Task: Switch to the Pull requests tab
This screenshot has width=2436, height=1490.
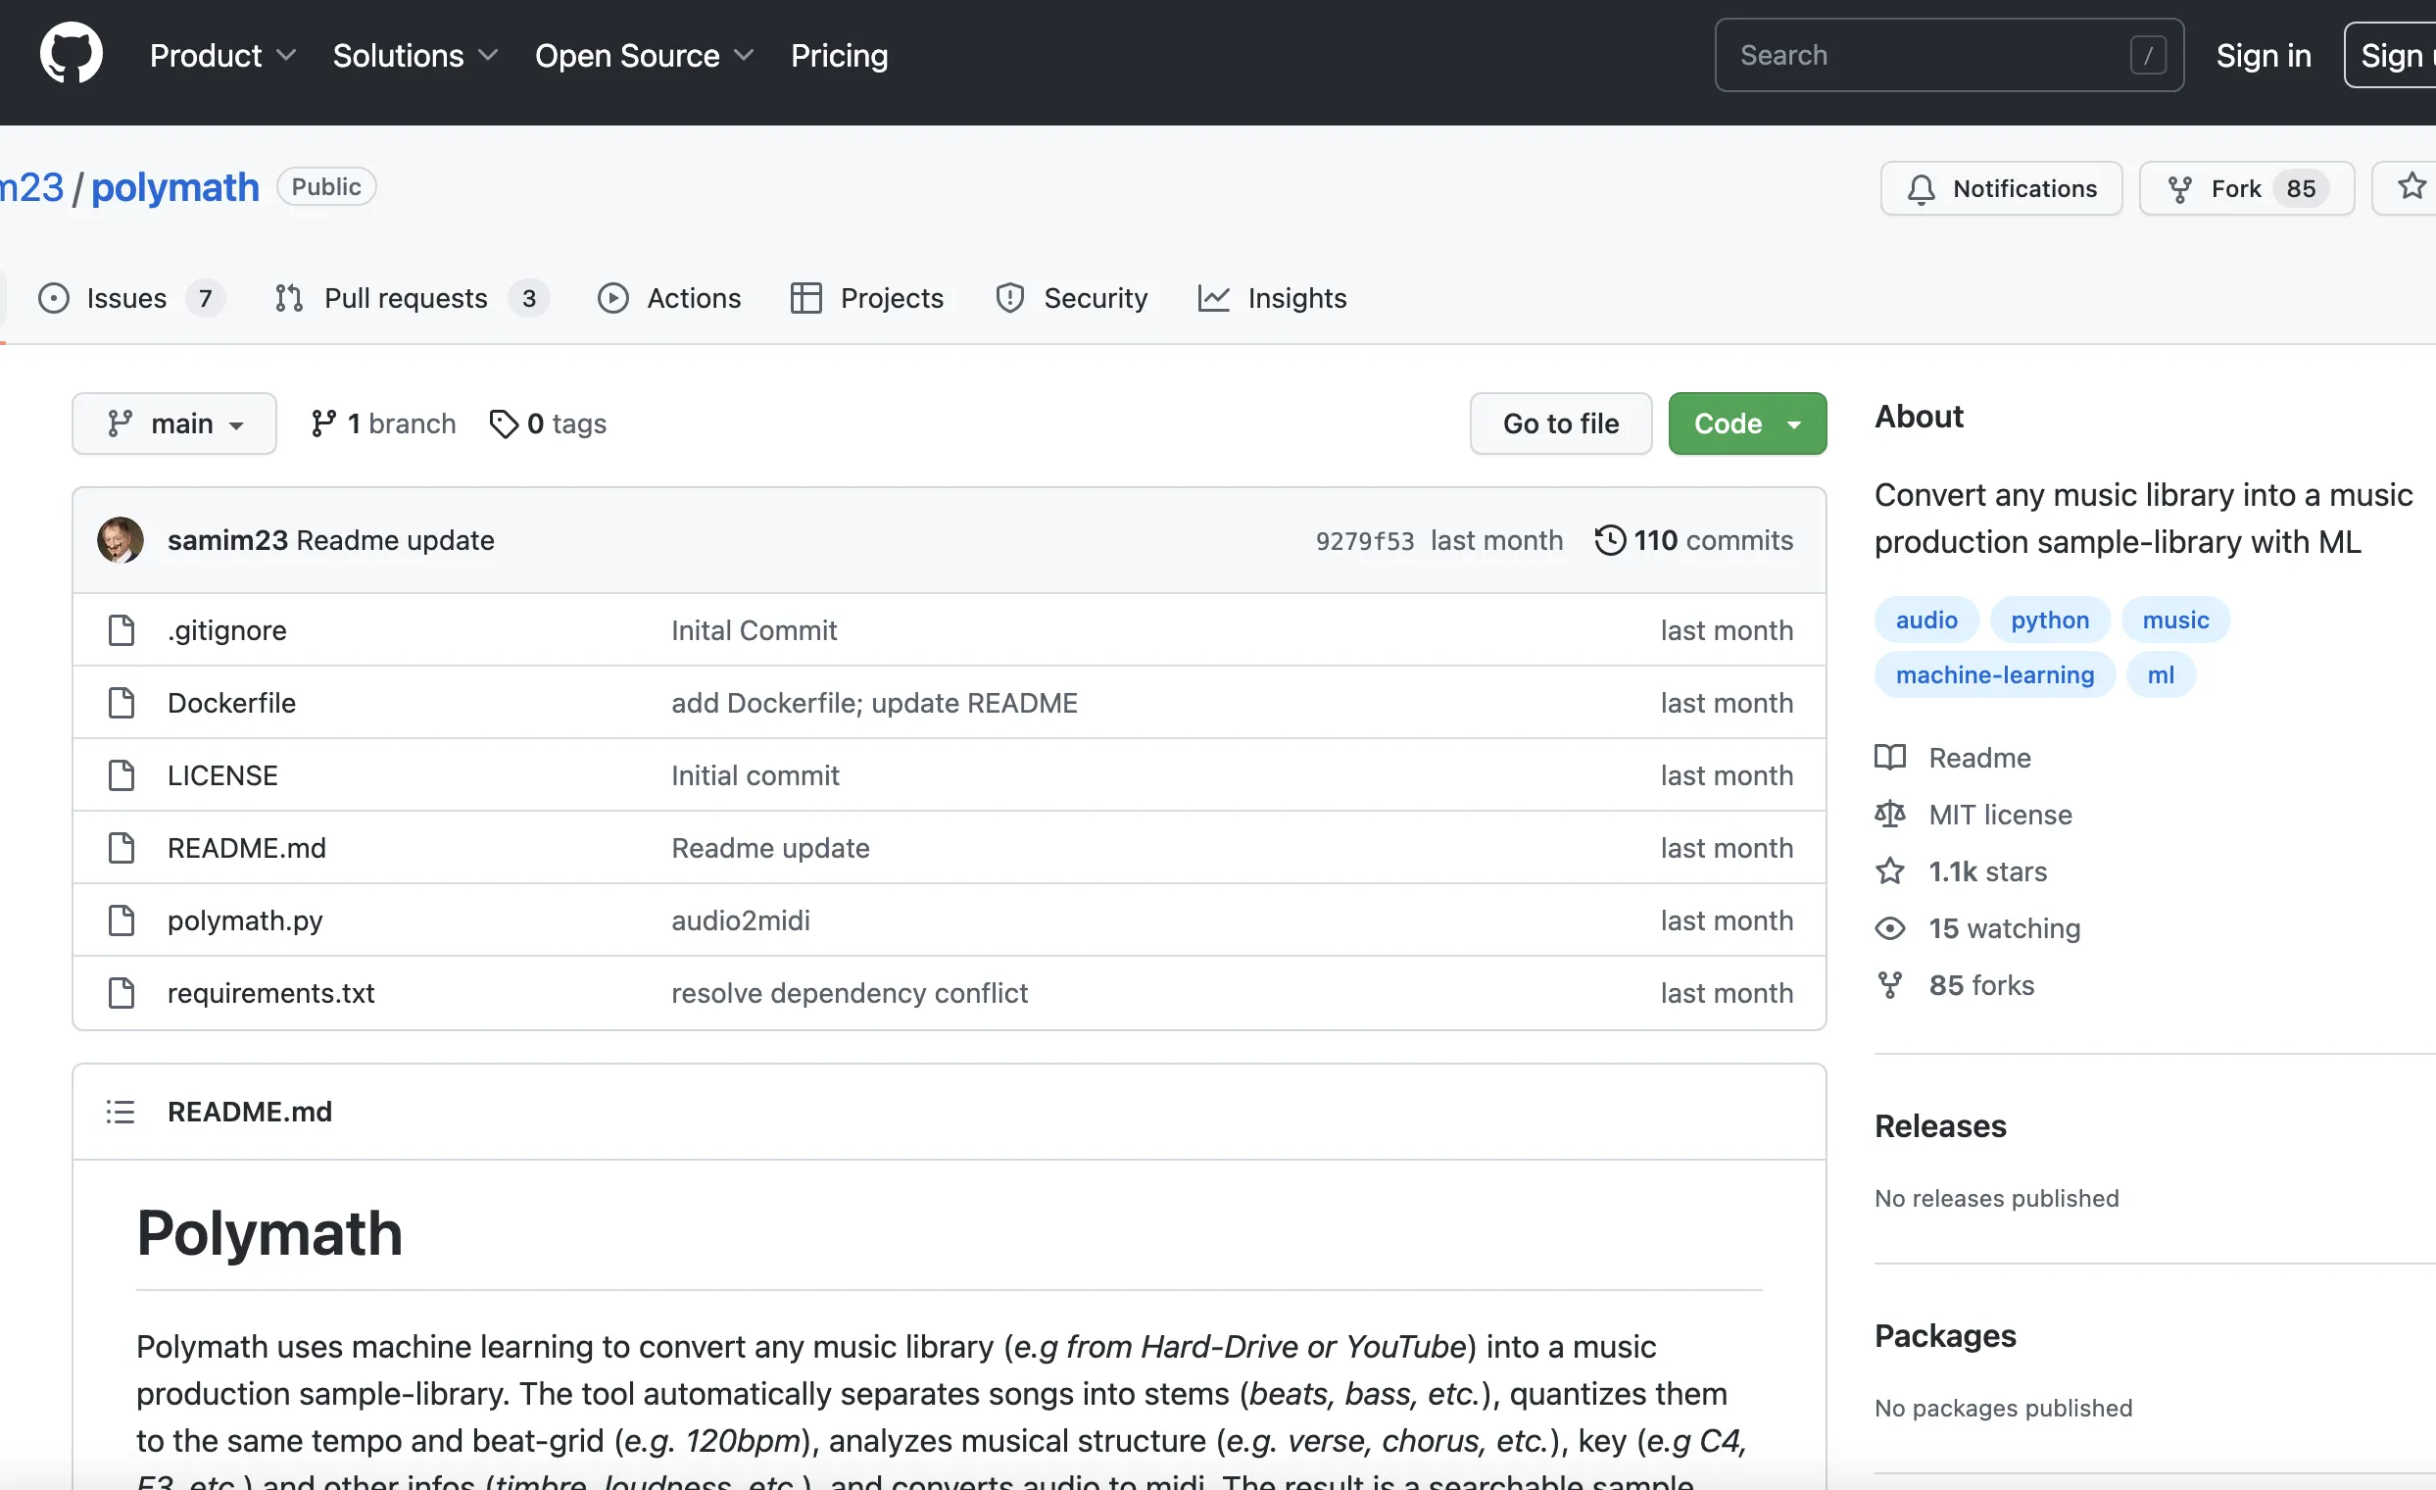Action: point(405,298)
